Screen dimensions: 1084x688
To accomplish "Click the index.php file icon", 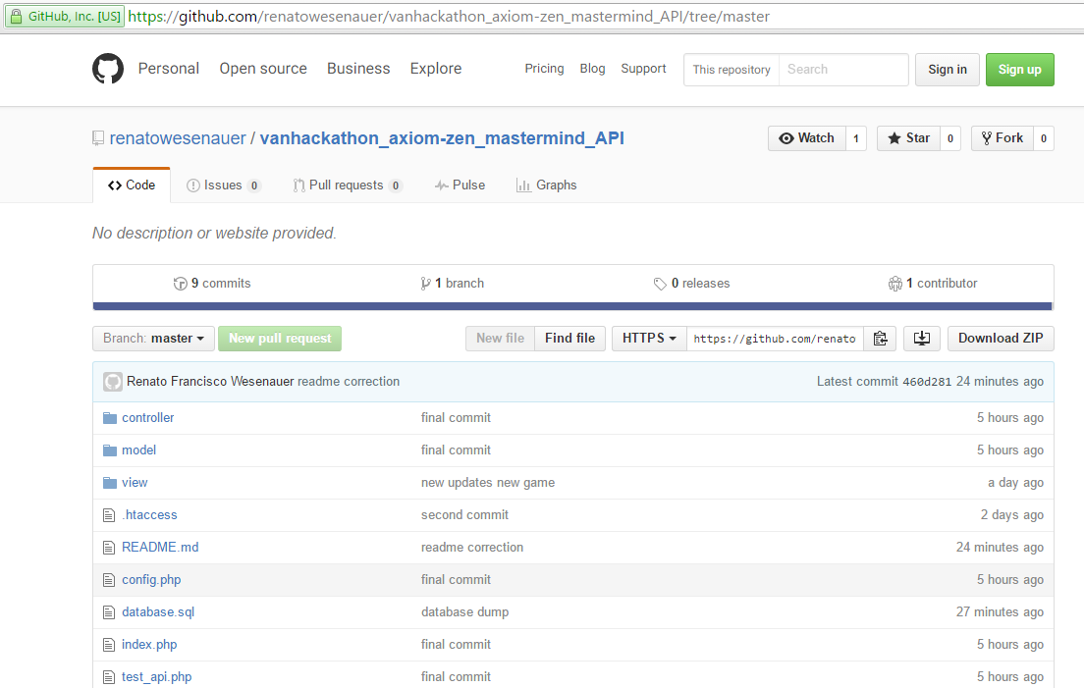I will pyautogui.click(x=109, y=645).
